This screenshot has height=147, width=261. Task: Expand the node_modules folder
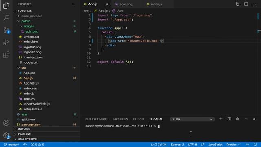pos(46,16)
